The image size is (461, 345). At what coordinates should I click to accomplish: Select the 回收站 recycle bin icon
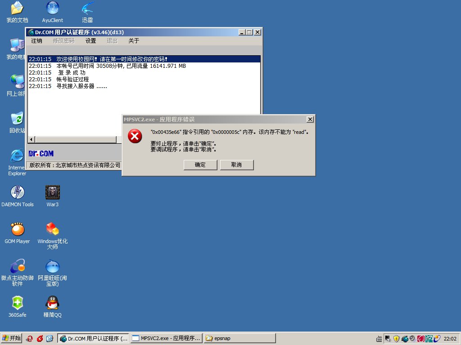17,122
